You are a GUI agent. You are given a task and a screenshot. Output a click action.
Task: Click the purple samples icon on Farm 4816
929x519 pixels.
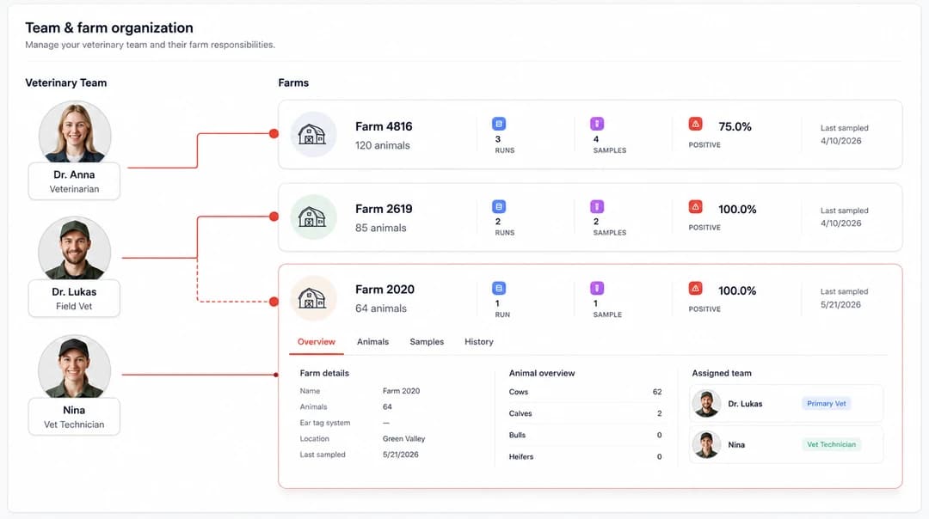coord(597,124)
